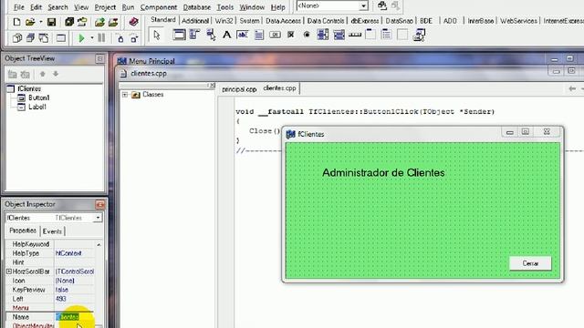This screenshot has width=584, height=328.
Task: Select the CheckBox component icon
Action: tap(291, 35)
